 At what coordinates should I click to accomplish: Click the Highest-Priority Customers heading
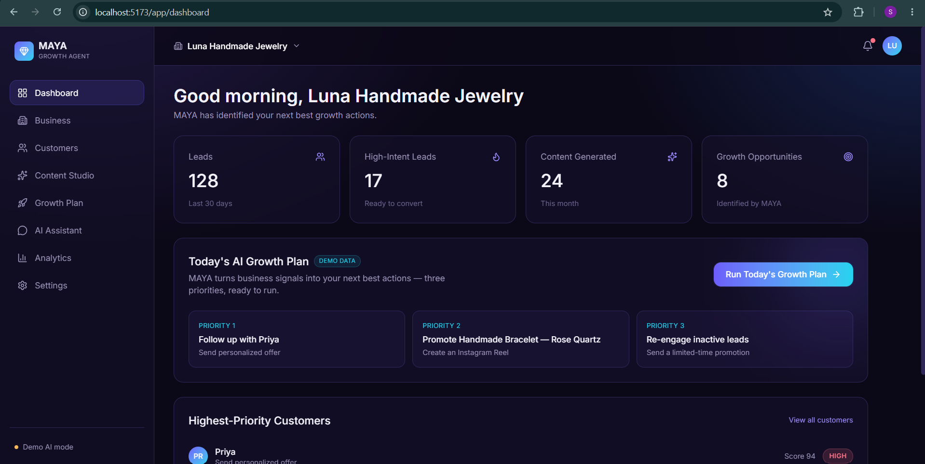[x=259, y=421]
